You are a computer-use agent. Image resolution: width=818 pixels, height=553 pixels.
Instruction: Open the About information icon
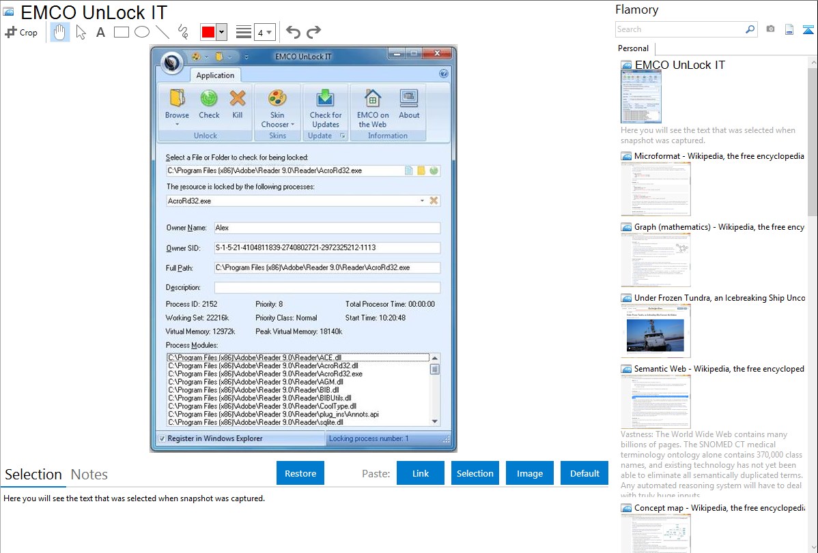(409, 98)
